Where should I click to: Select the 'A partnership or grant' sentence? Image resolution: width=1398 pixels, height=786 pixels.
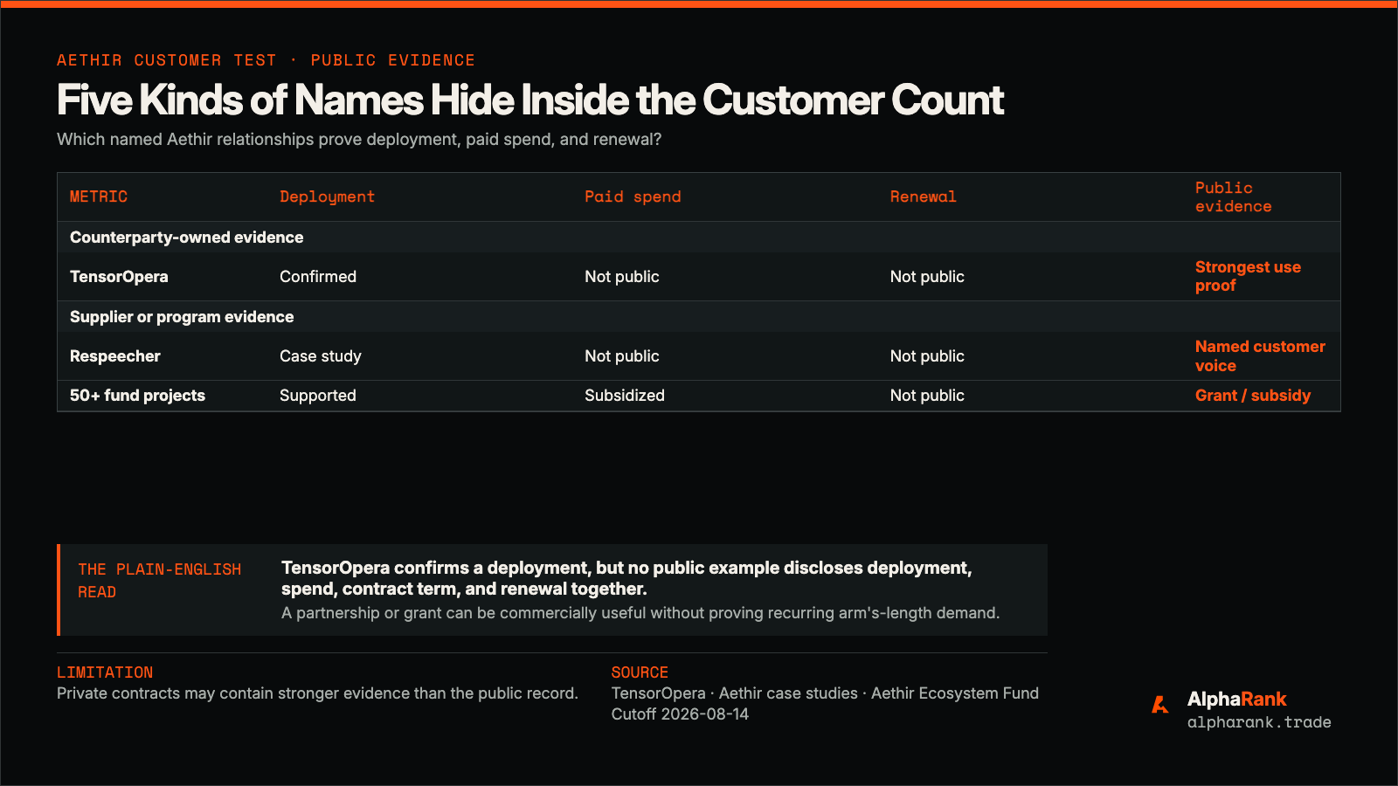click(640, 613)
